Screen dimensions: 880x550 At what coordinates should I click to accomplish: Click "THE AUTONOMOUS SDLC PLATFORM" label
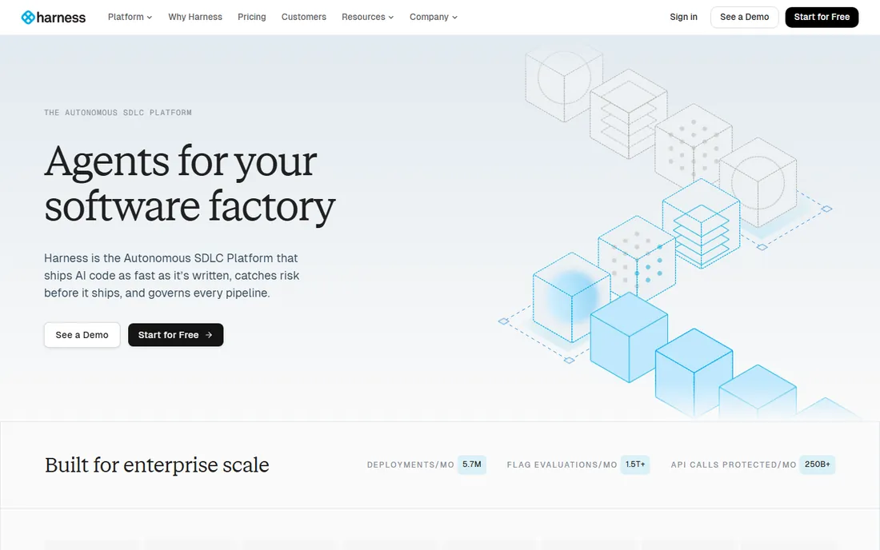coord(118,113)
